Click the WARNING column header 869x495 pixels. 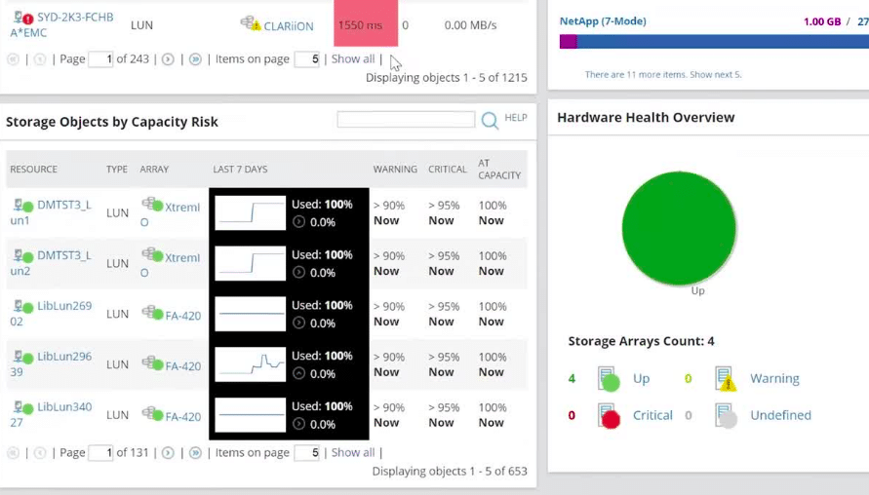395,169
